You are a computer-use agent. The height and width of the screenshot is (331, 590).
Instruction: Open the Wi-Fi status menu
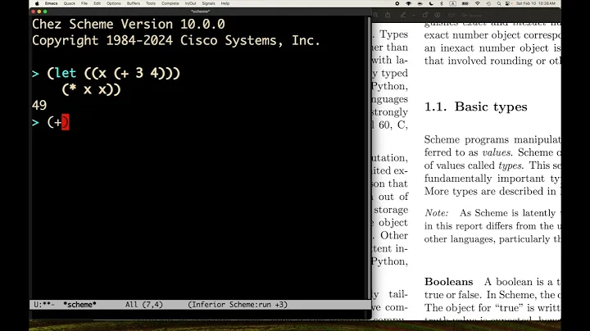click(x=478, y=3)
